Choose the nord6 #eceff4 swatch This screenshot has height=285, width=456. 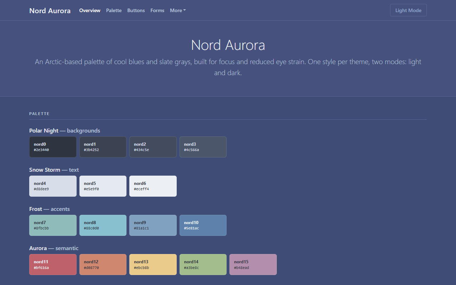pyautogui.click(x=153, y=186)
